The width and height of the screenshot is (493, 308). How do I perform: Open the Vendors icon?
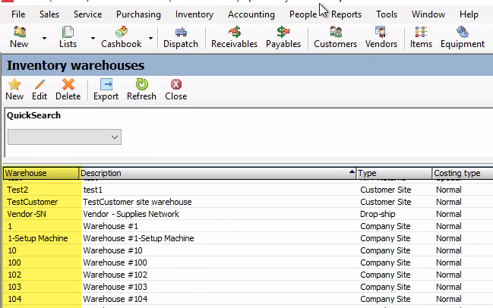pyautogui.click(x=381, y=37)
